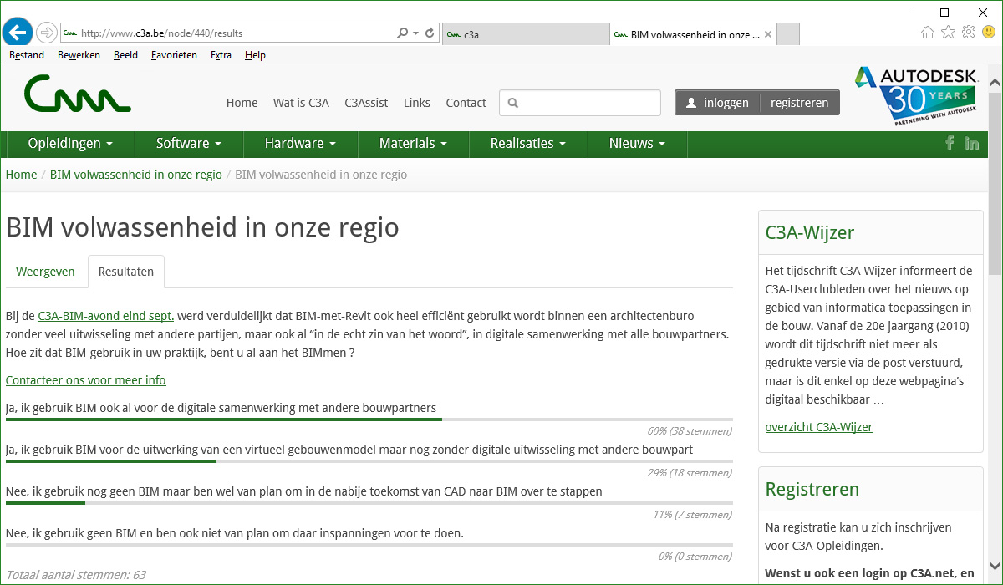Image resolution: width=1003 pixels, height=585 pixels.
Task: Click the refresh icon in address bar
Action: [x=430, y=33]
